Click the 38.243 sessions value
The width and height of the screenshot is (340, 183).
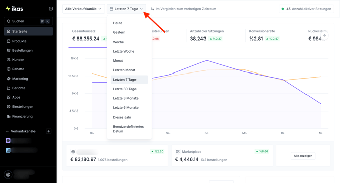[198, 39]
